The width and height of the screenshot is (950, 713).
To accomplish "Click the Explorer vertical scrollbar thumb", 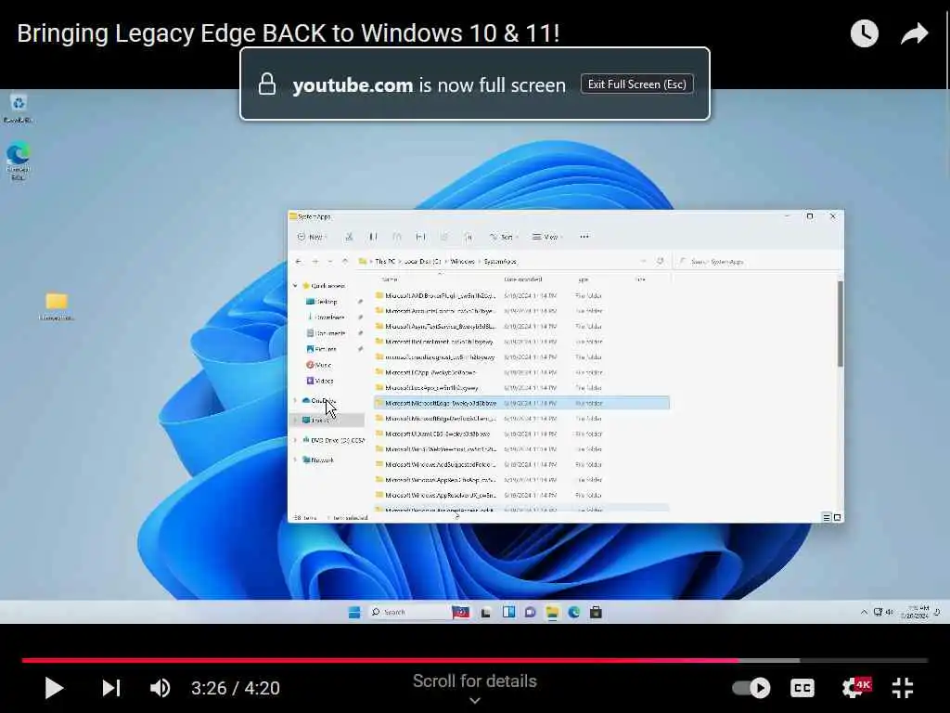I will (x=841, y=324).
